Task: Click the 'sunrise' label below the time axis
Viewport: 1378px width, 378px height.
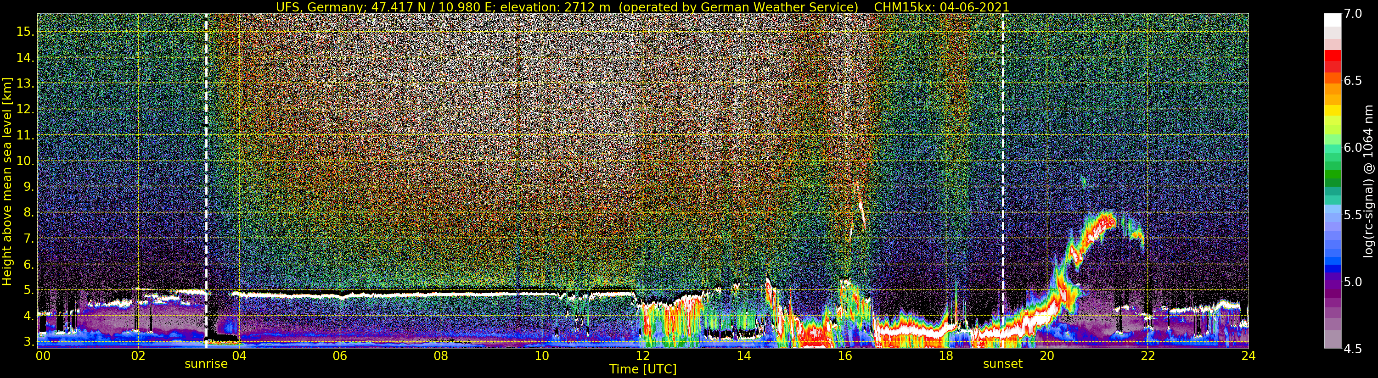Action: coord(206,364)
